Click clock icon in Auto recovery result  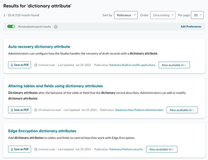(36, 65)
